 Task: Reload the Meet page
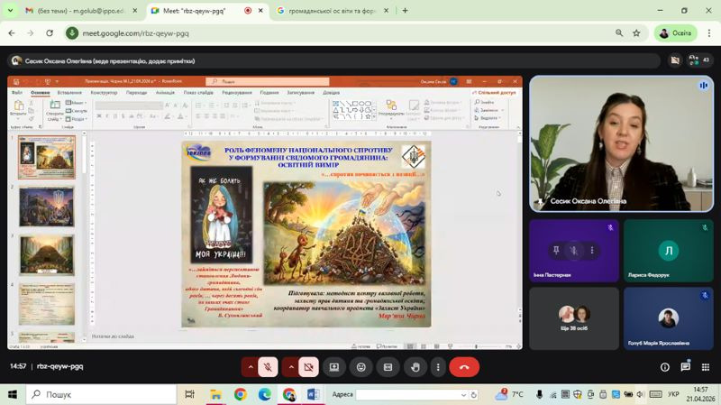click(50, 33)
